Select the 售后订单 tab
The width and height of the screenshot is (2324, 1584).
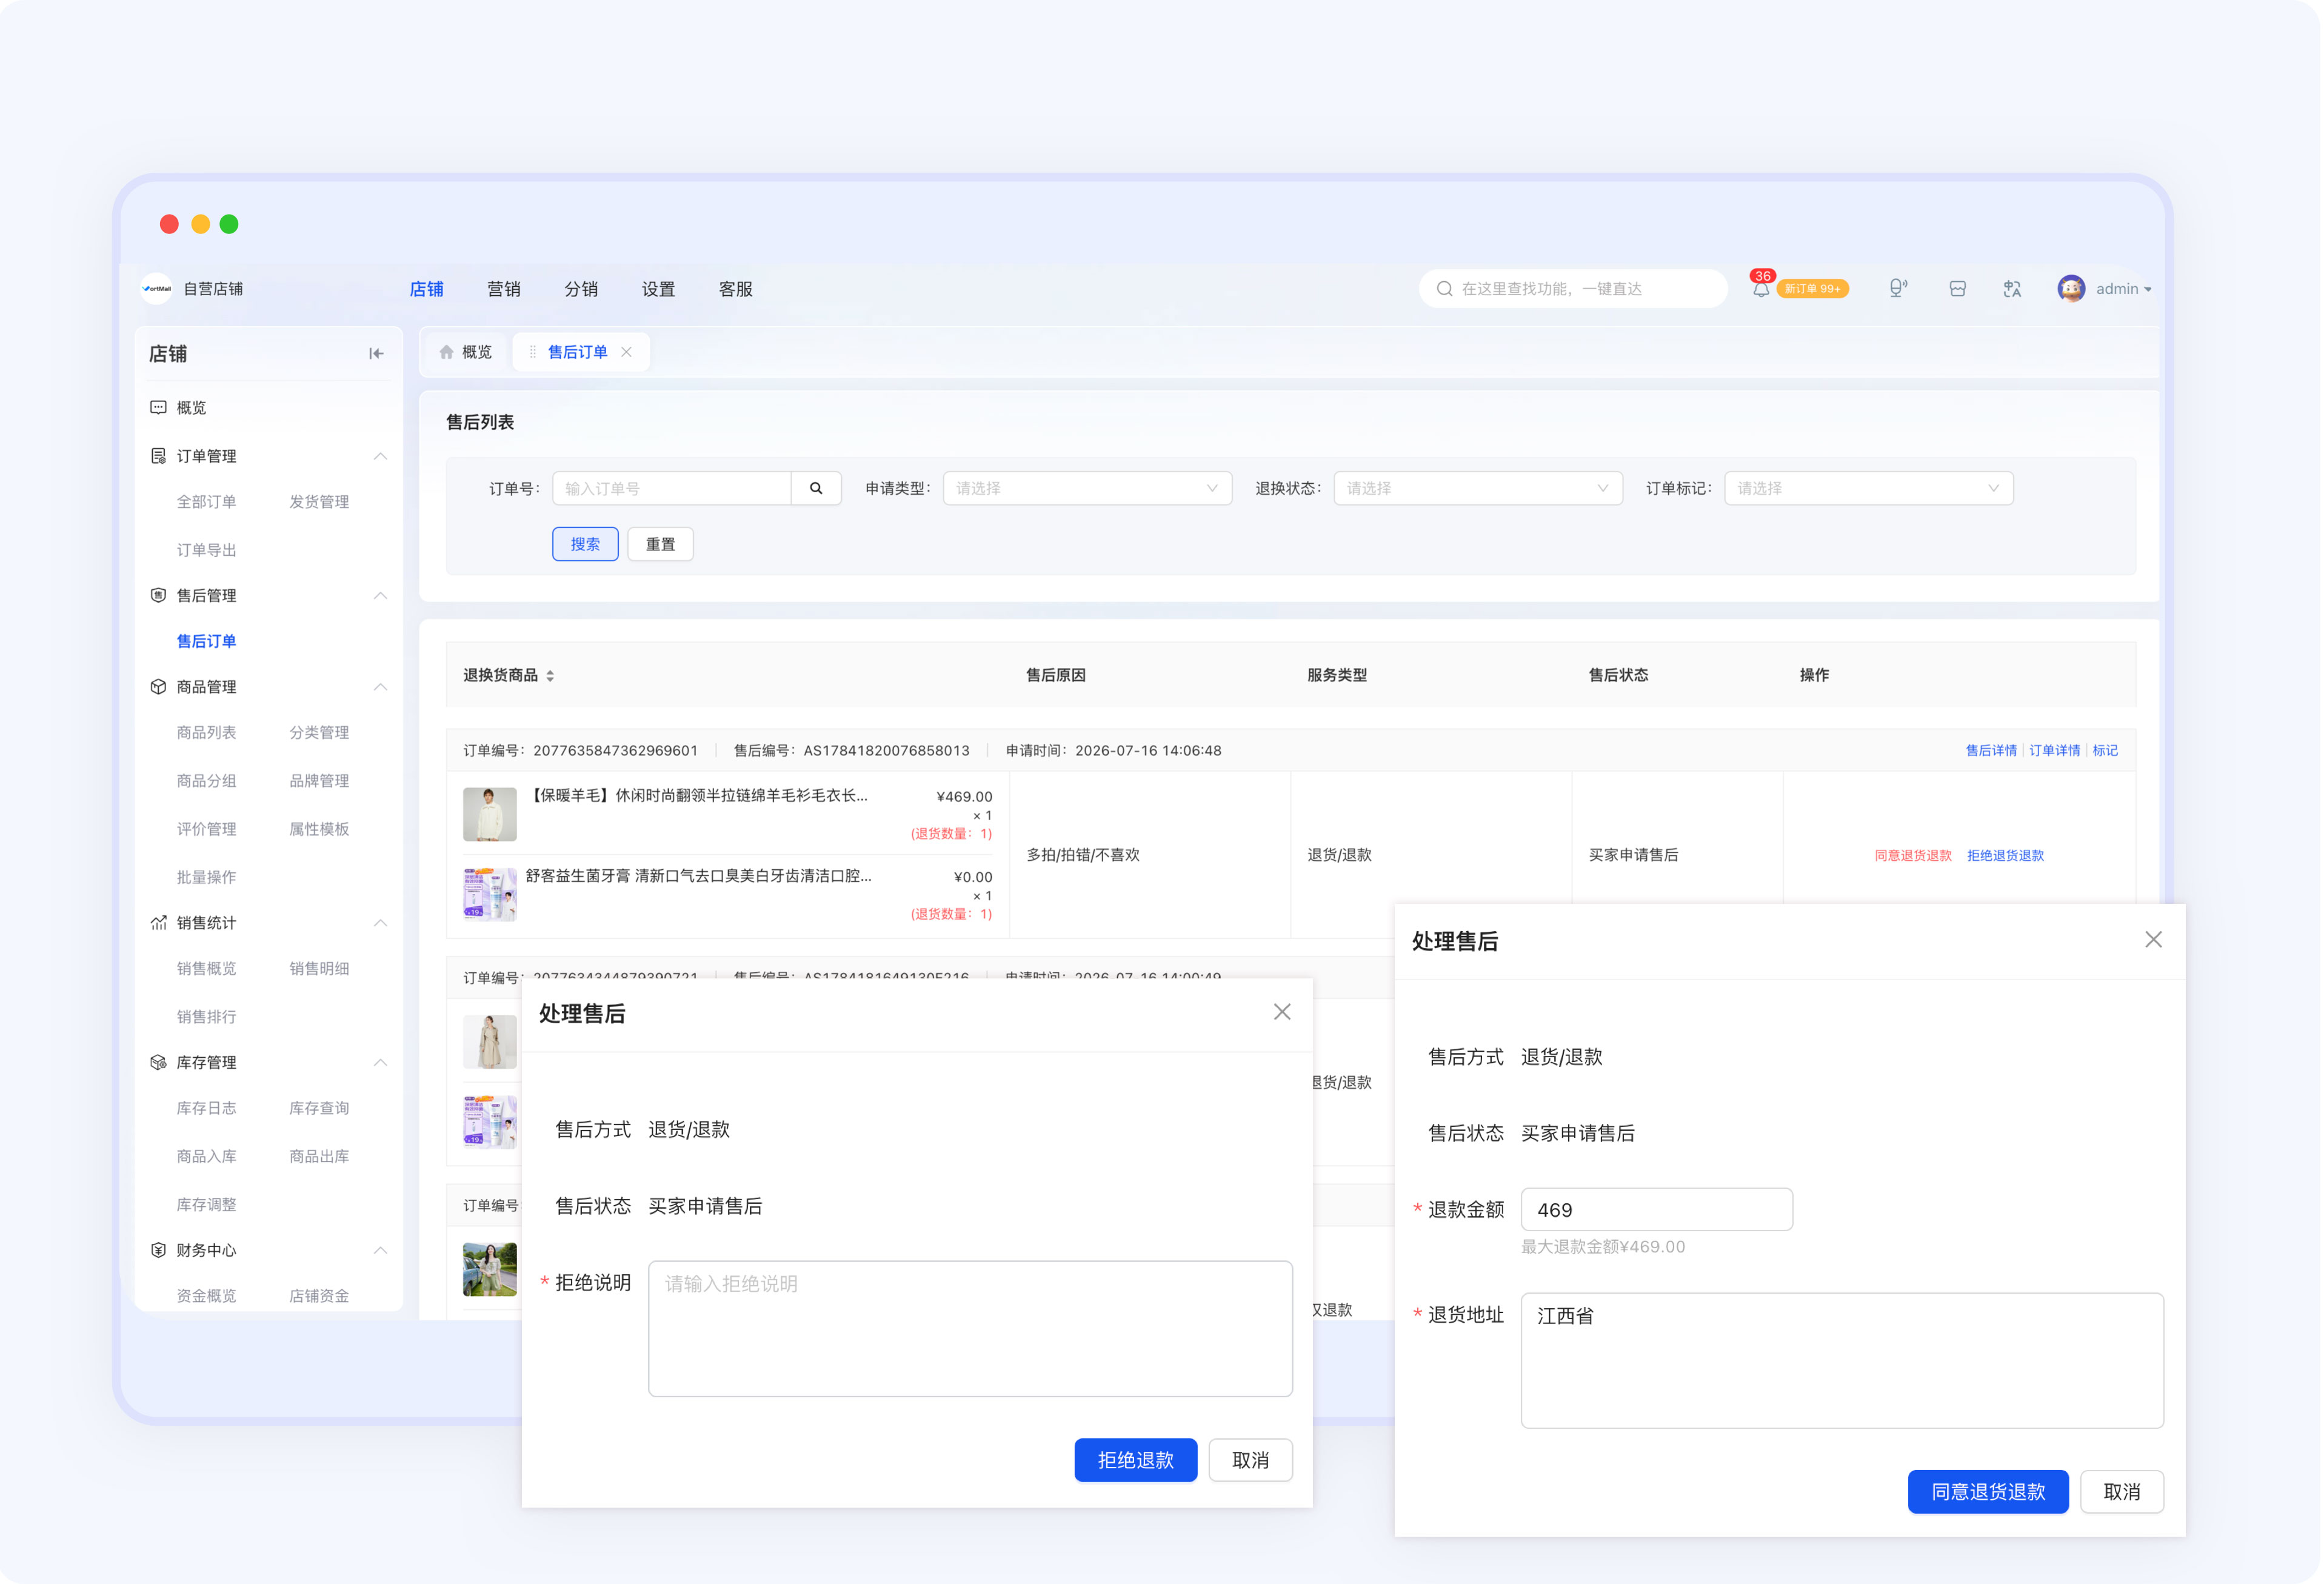(x=577, y=352)
